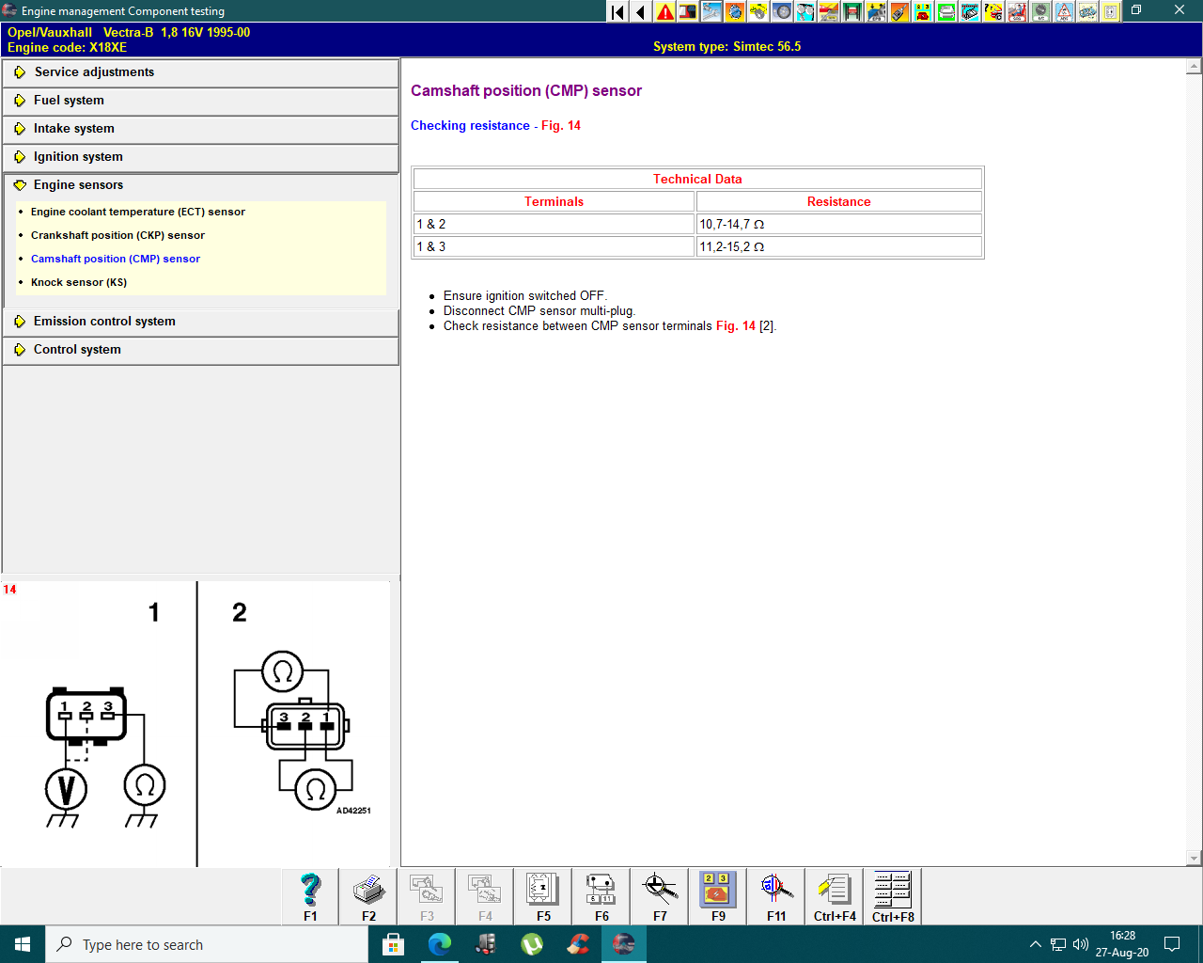
Task: Click the ABS triangle toolbar icon
Action: coord(1064,11)
